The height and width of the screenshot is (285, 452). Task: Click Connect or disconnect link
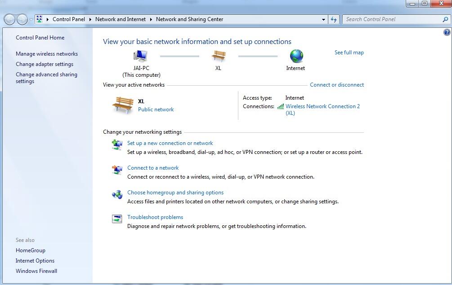click(337, 85)
